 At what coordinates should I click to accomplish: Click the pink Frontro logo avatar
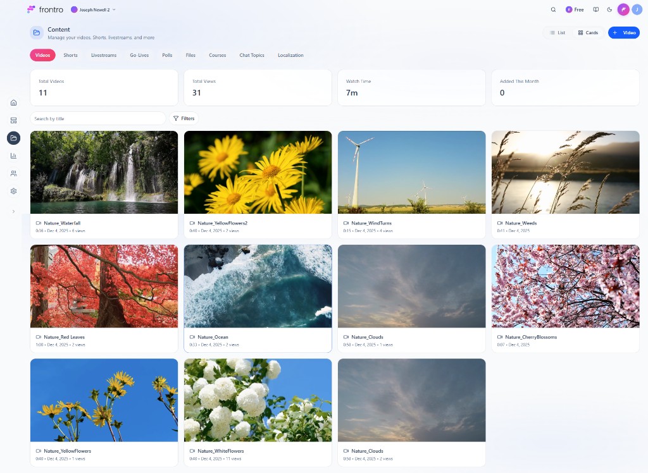[x=623, y=9]
